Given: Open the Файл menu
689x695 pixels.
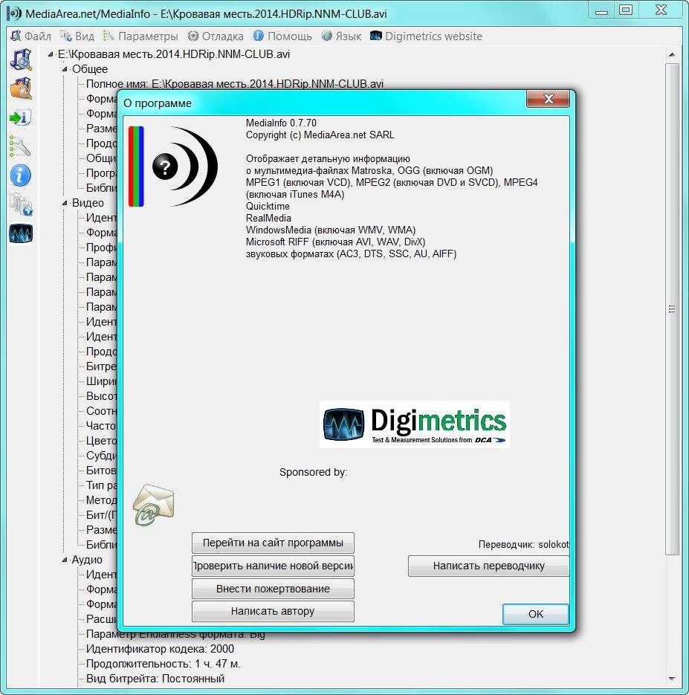Looking at the screenshot, I should (x=31, y=36).
